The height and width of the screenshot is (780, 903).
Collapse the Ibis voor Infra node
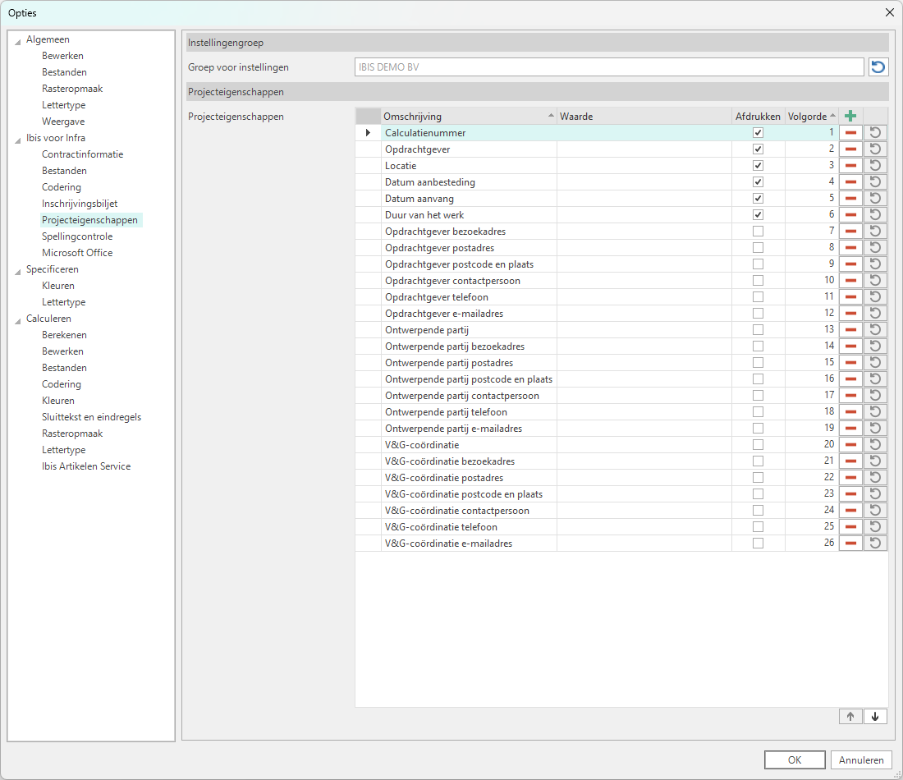pyautogui.click(x=18, y=139)
